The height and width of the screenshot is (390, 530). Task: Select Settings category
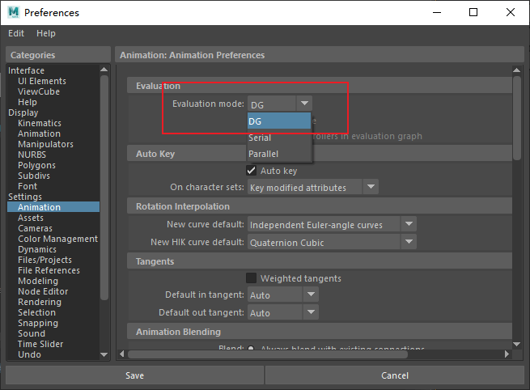pyautogui.click(x=25, y=197)
